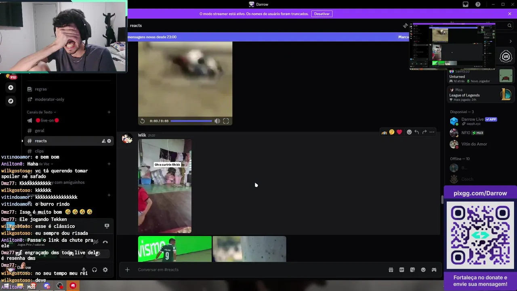Screen dimensions: 517x291
Task: Open the inbox icon in title bar
Action: click(x=466, y=4)
